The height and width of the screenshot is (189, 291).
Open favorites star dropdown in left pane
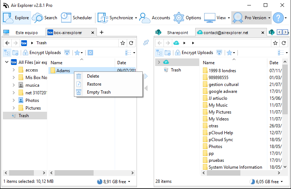[79, 53]
